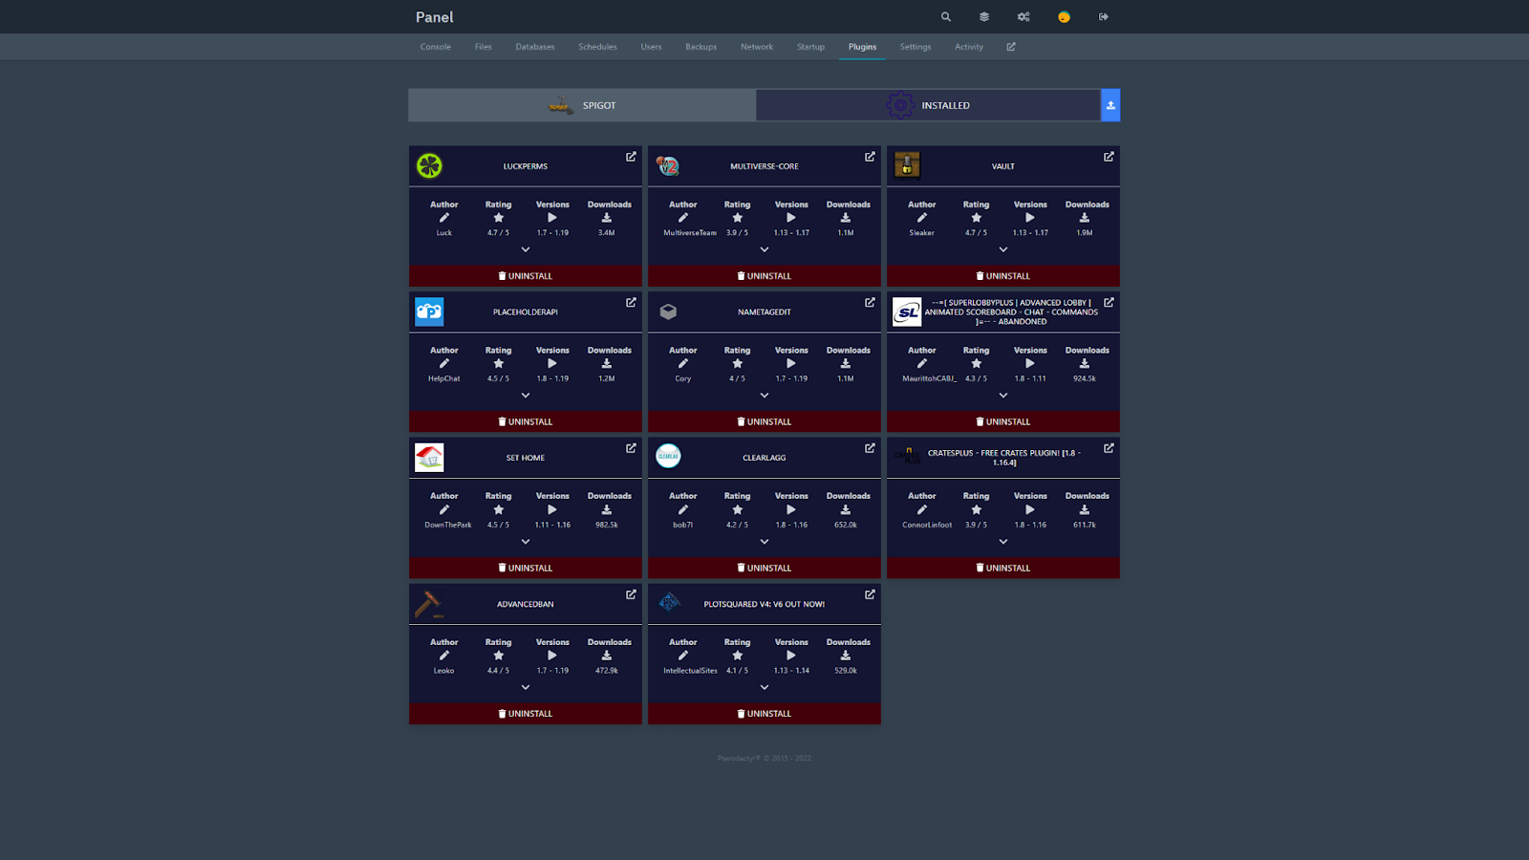Viewport: 1529px width, 860px height.
Task: Open CratesPlus external link icon
Action: [1109, 448]
